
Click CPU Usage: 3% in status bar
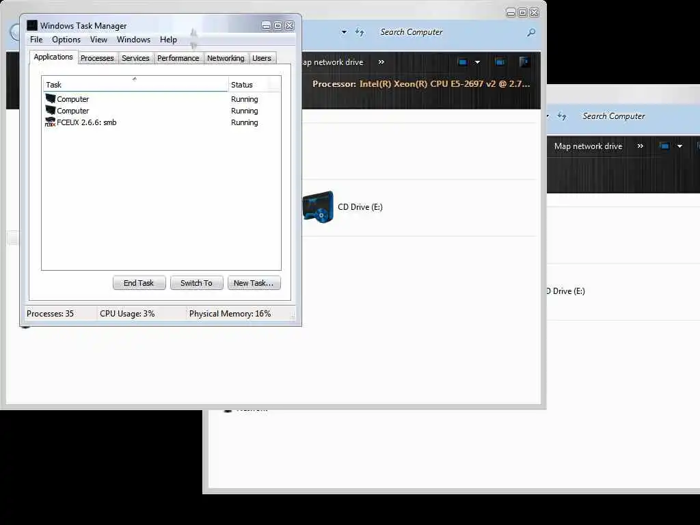tap(127, 313)
